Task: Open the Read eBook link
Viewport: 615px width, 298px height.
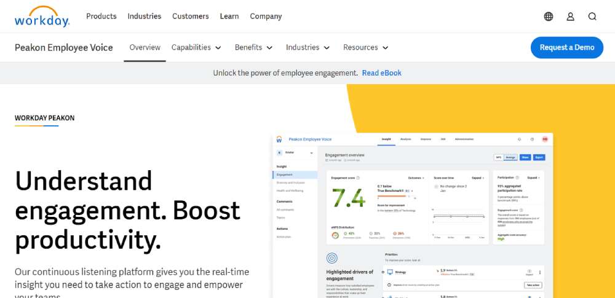Action: tap(381, 73)
